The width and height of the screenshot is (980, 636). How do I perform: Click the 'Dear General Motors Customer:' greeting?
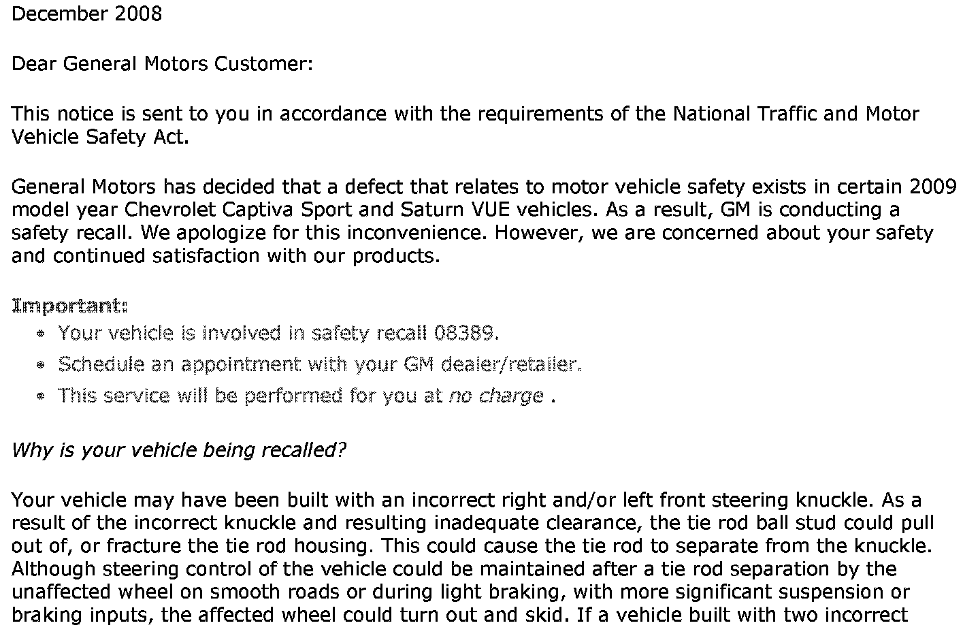coord(163,64)
